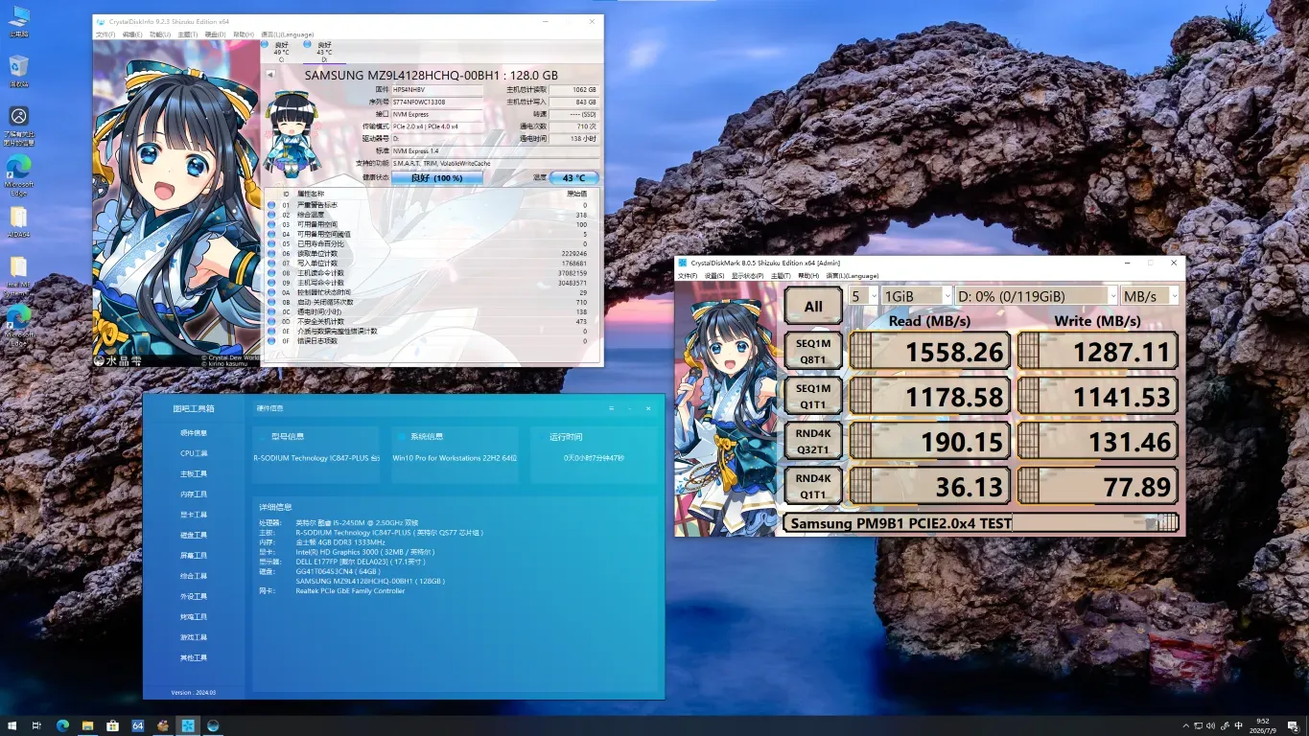This screenshot has height=736, width=1309.
Task: Switch to AIDA64 taskbar icon
Action: [137, 724]
